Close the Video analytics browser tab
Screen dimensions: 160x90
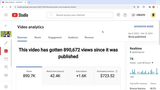[x=25, y=2]
